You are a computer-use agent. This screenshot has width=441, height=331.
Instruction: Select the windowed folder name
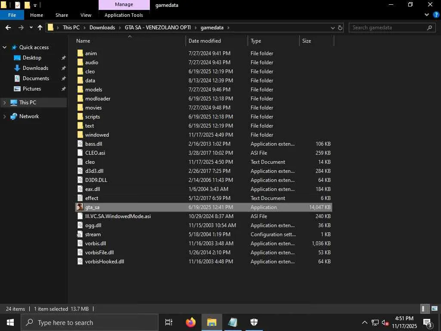point(97,135)
